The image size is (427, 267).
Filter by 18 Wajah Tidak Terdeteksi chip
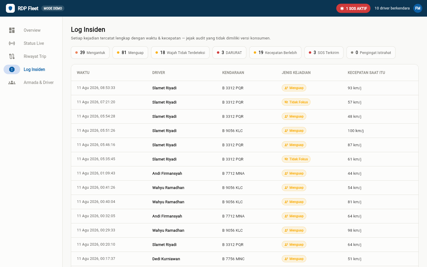(x=180, y=53)
